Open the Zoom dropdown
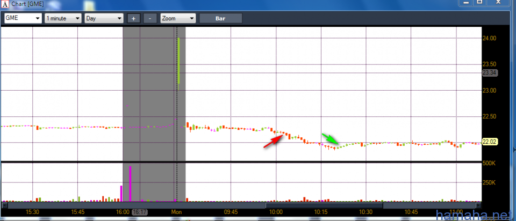The width and height of the screenshot is (516, 221). [178, 18]
